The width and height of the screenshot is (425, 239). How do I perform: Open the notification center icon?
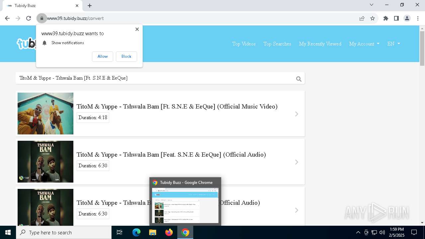click(x=414, y=232)
